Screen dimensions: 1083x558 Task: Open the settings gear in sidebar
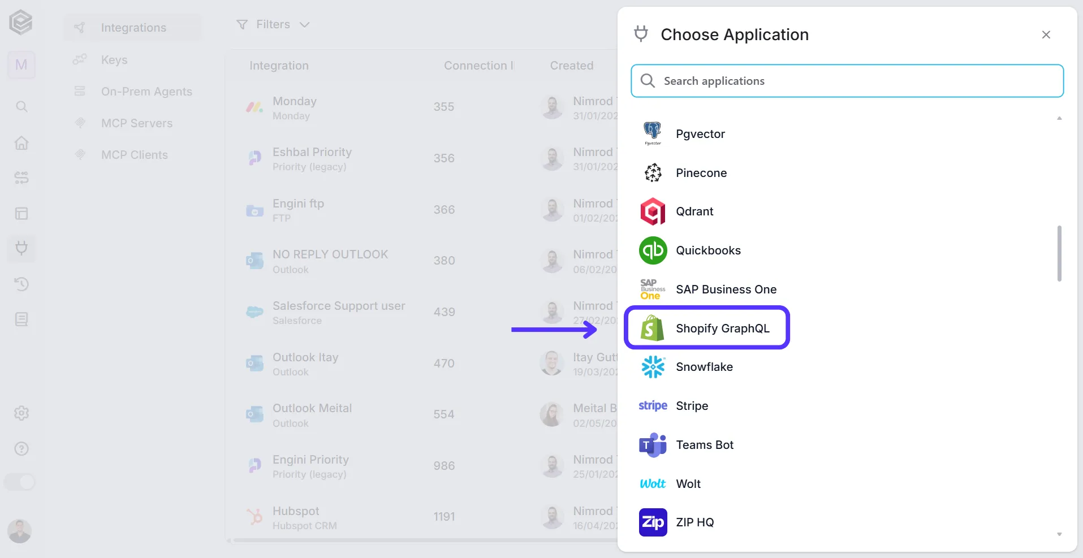pyautogui.click(x=21, y=413)
